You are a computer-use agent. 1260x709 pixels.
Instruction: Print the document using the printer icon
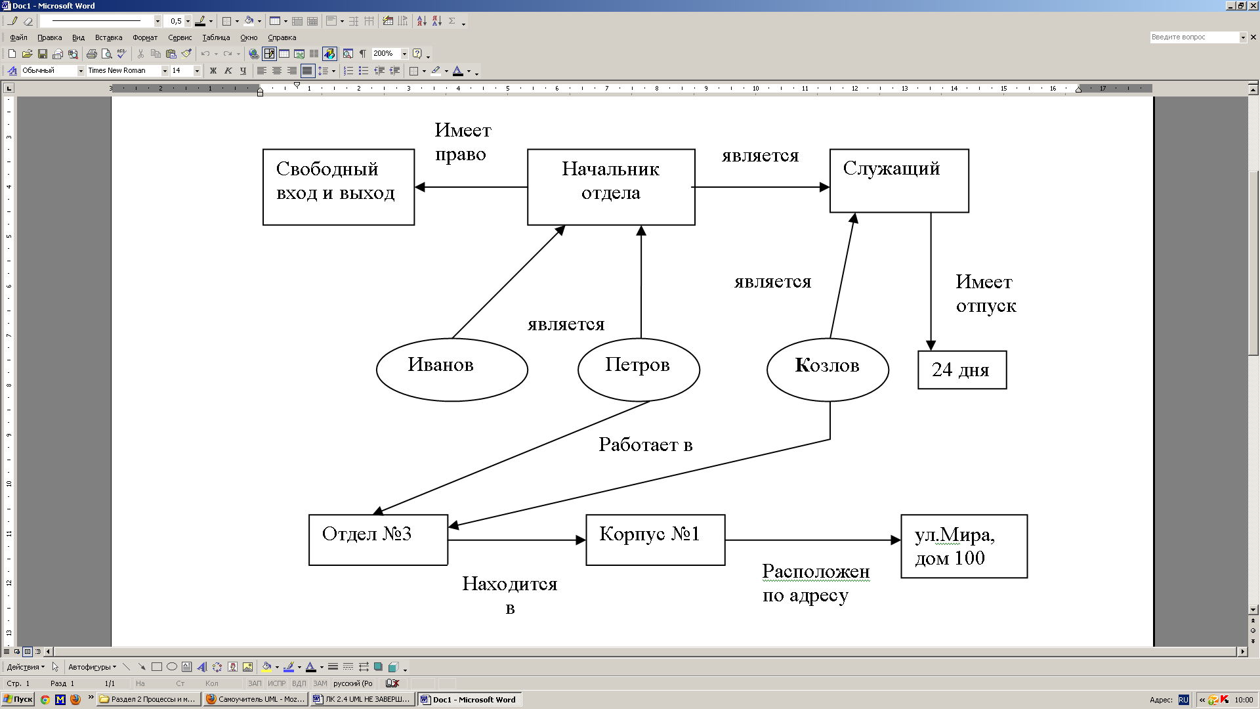(x=92, y=54)
